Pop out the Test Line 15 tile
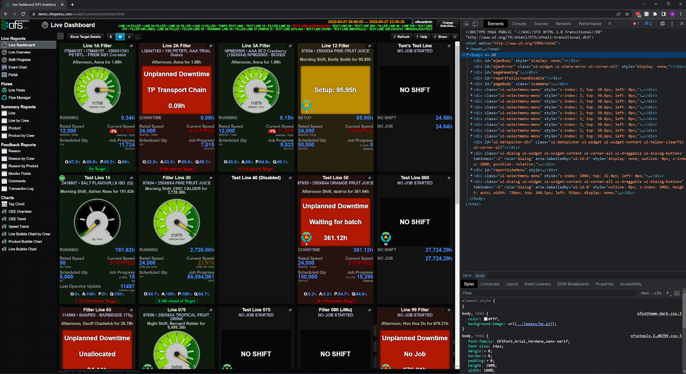686x374 pixels. coord(132,178)
